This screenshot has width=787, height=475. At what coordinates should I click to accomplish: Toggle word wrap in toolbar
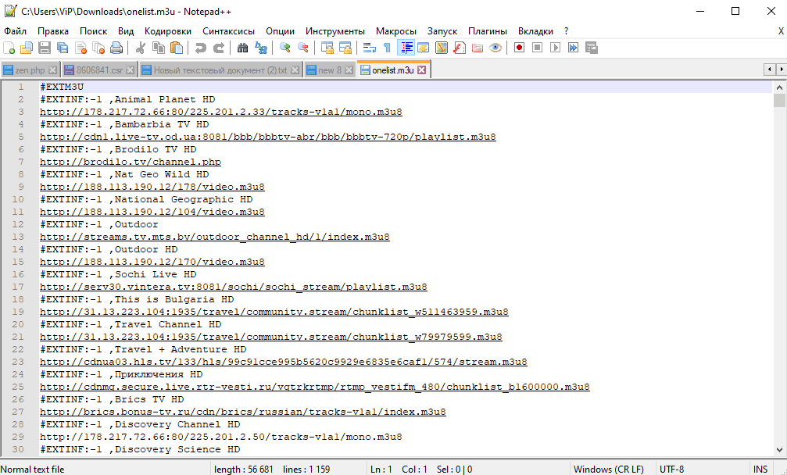pos(370,48)
